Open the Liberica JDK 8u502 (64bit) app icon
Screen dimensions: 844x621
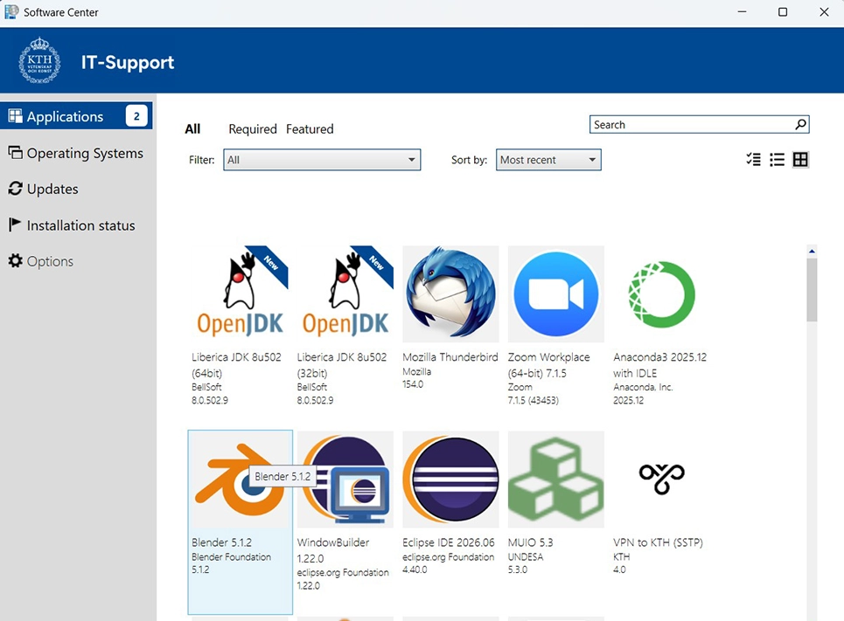point(240,293)
